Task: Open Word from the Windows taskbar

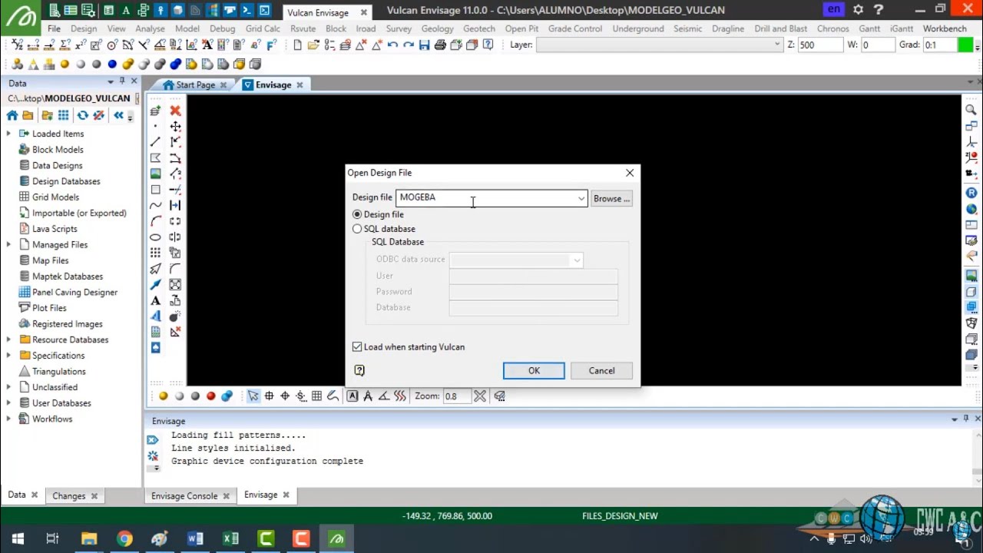Action: [x=195, y=538]
